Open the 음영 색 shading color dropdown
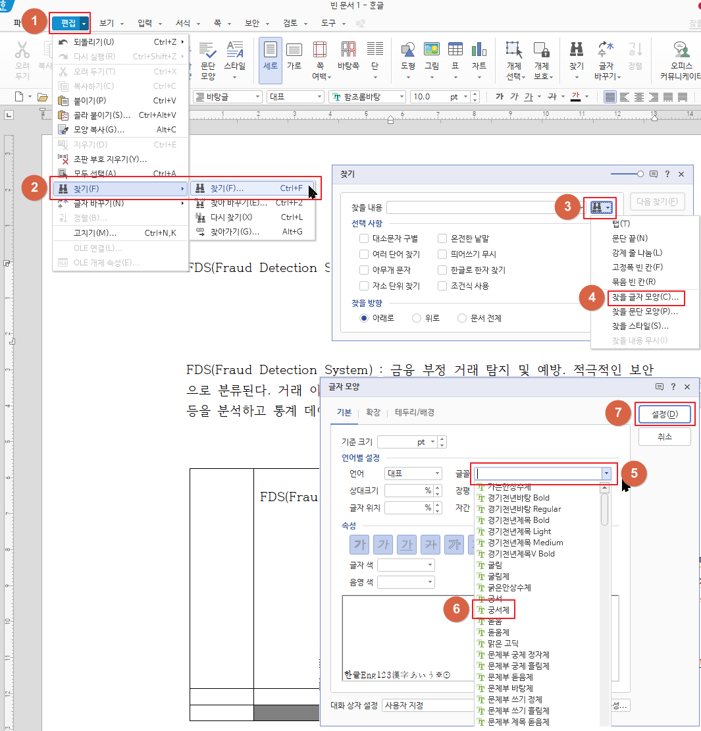Screen dimensions: 701x731 430,582
